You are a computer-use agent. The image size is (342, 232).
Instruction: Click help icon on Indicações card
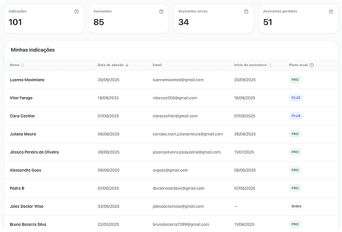76,11
